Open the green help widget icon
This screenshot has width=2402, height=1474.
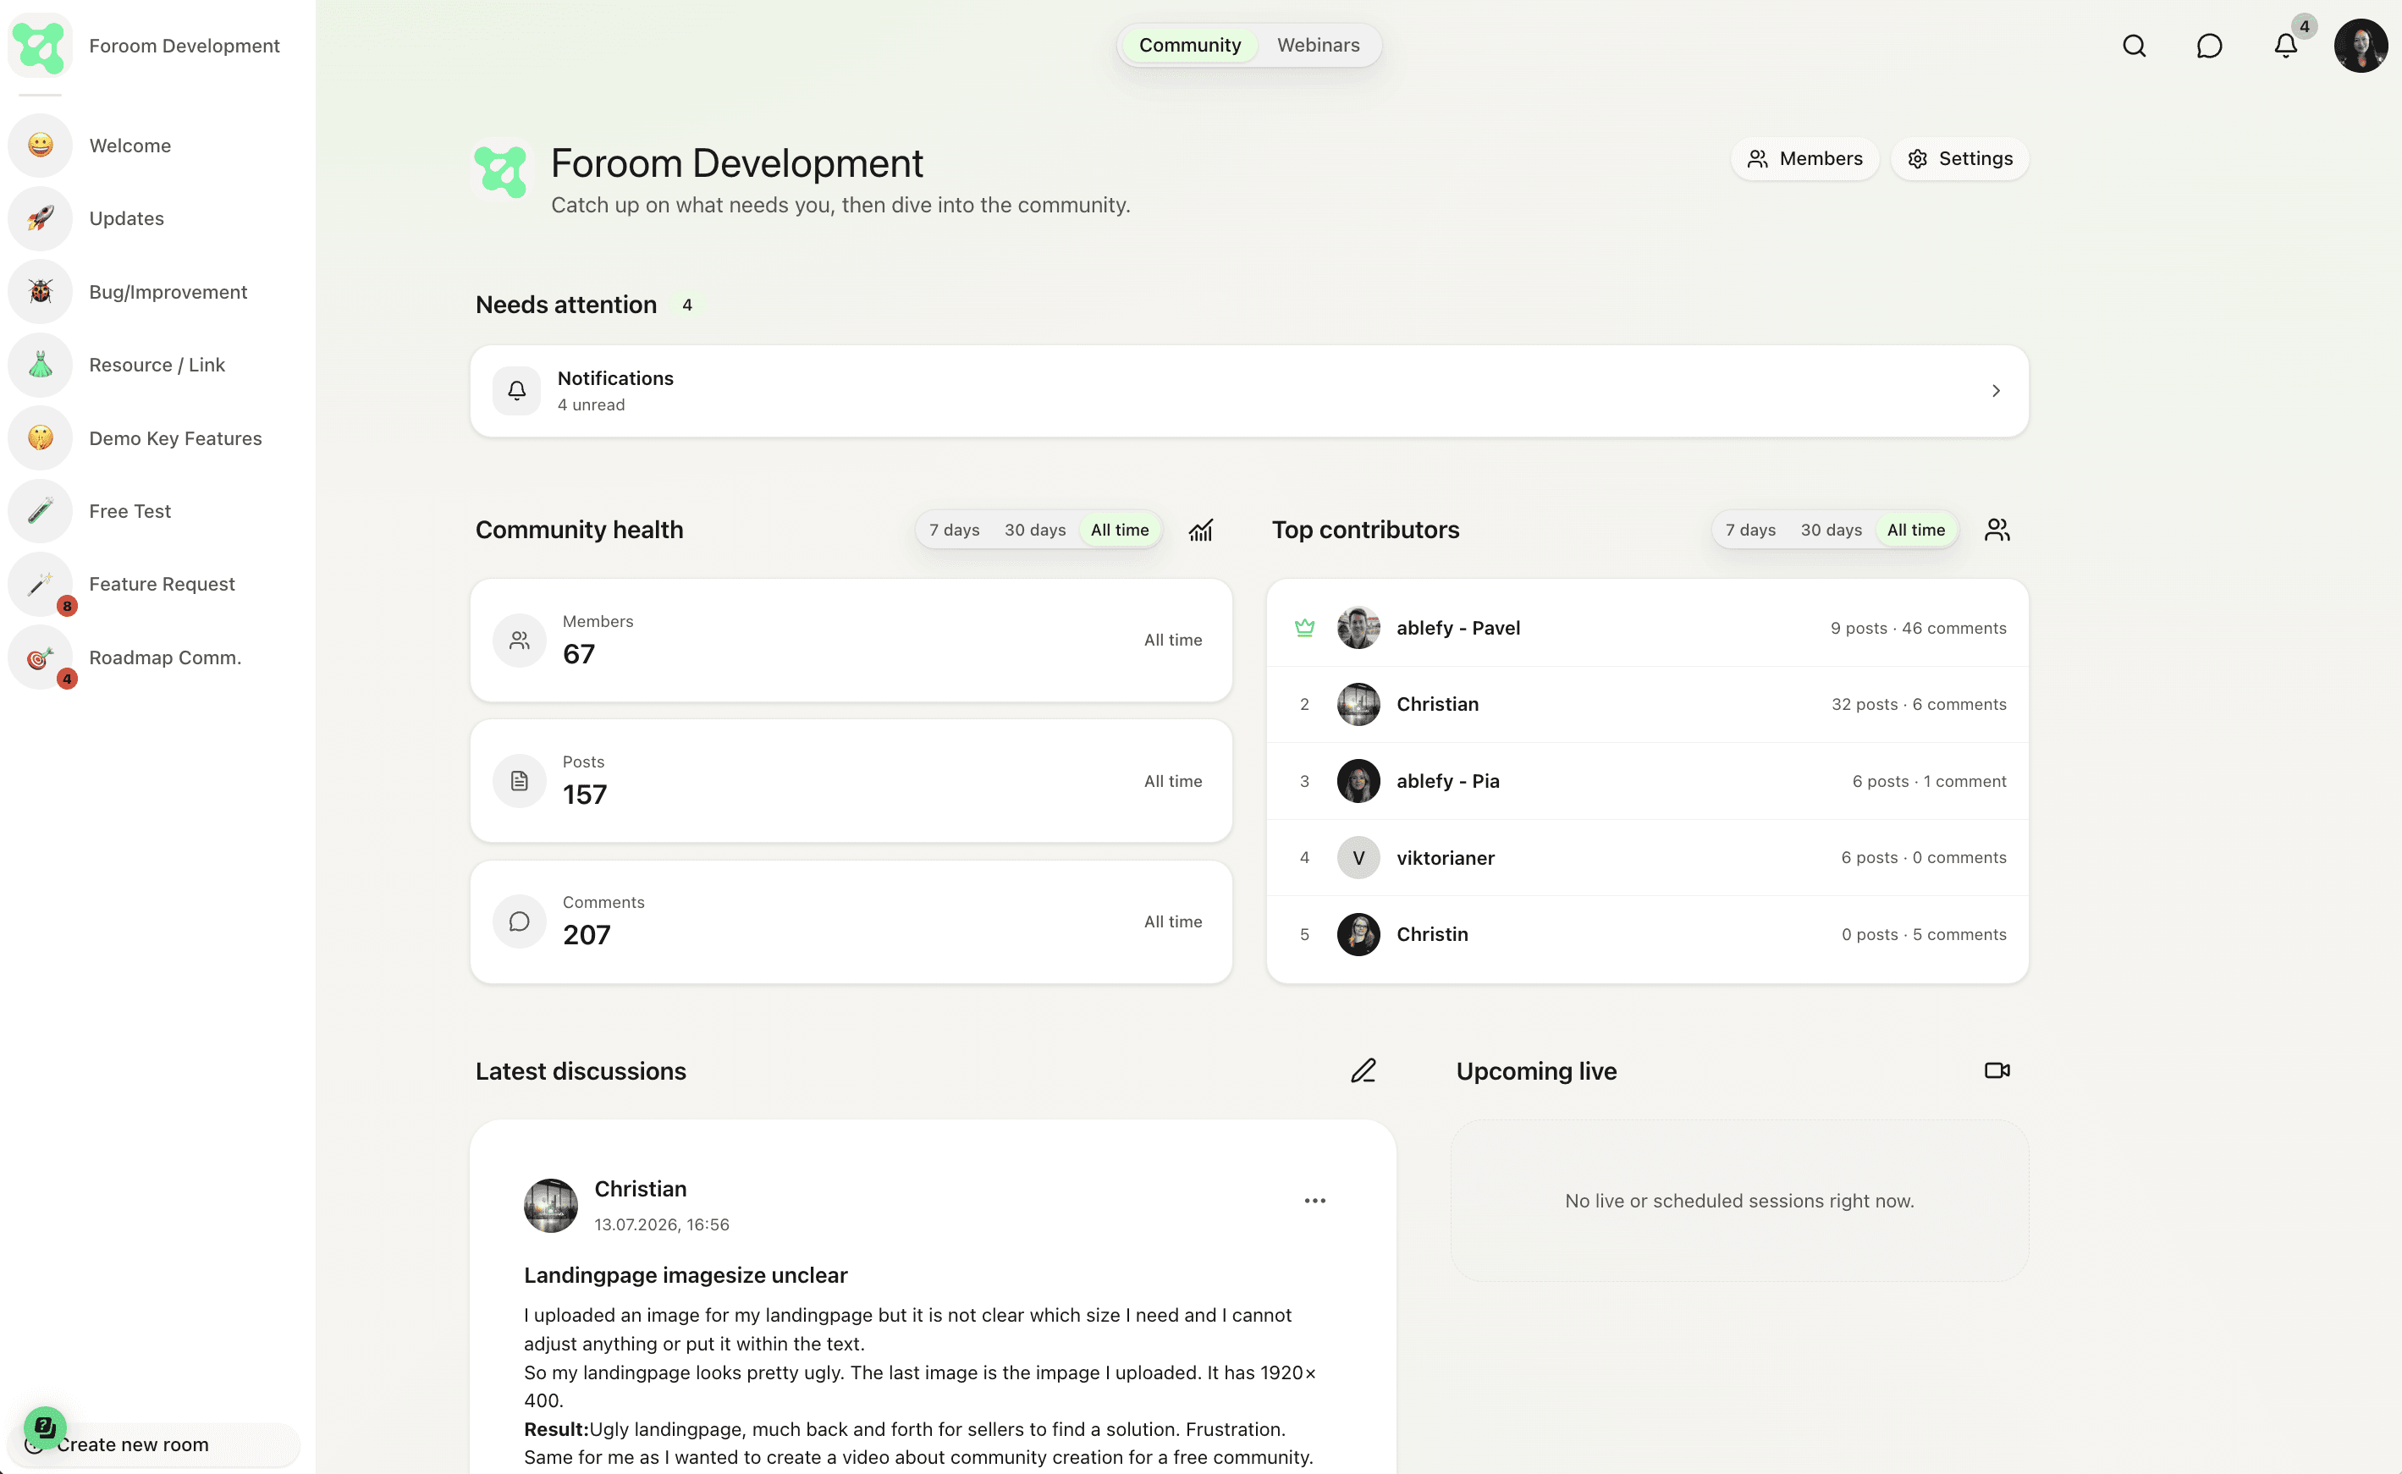click(x=45, y=1428)
